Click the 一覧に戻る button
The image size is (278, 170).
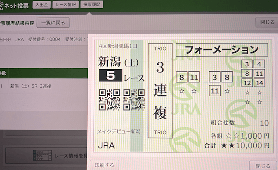point(53,23)
